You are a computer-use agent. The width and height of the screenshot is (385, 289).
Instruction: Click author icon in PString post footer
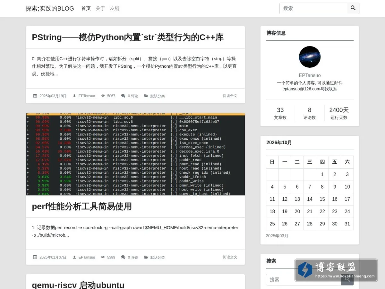click(x=74, y=96)
